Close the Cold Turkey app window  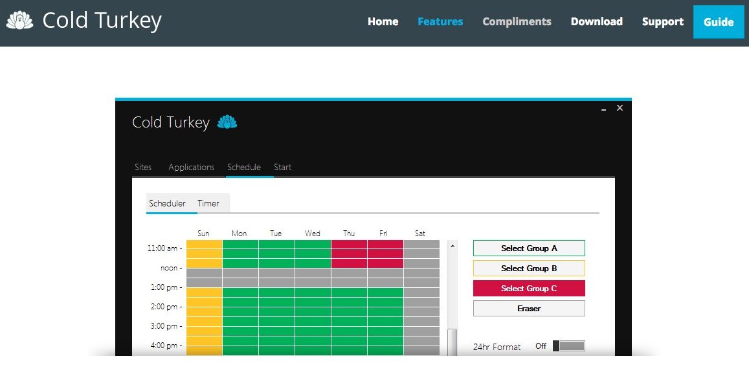tap(620, 108)
